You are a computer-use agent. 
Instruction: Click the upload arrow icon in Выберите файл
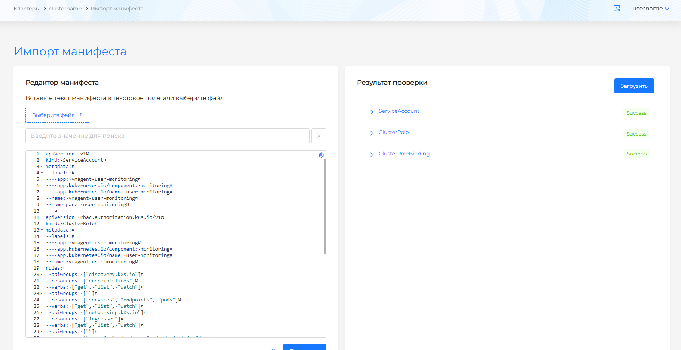[81, 115]
